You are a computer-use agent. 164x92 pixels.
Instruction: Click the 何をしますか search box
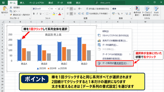[110, 3]
